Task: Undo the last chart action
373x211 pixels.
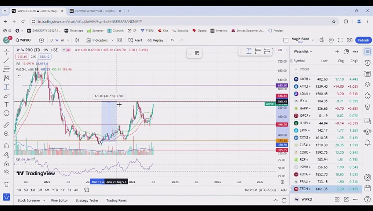Action: tap(172, 40)
